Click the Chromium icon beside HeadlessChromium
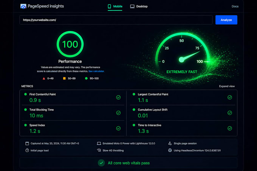Image resolution: width=257 pixels, height=171 pixels. 170,150
